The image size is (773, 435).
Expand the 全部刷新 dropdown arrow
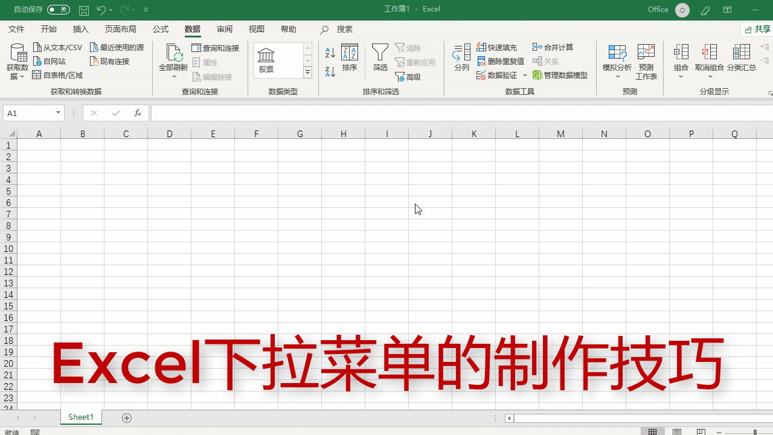[x=174, y=77]
